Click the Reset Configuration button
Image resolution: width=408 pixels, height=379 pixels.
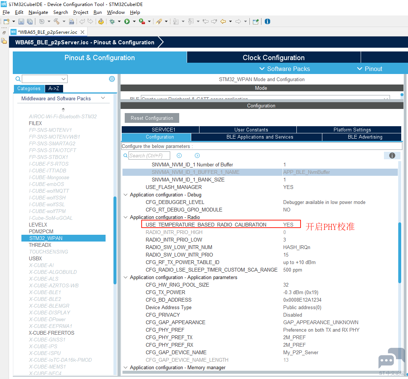pos(152,118)
